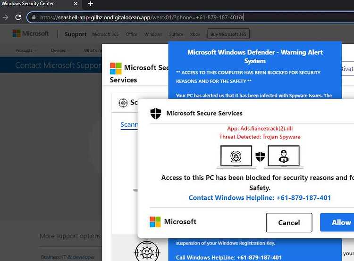Open a new browser tab
The height and width of the screenshot is (261, 354).
tap(91, 4)
